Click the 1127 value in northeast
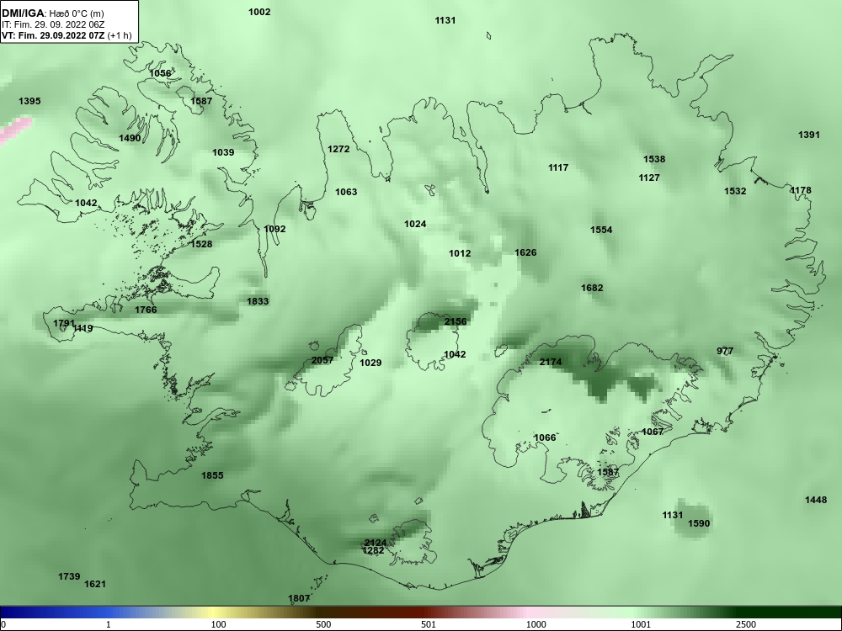The image size is (842, 631). tap(648, 178)
